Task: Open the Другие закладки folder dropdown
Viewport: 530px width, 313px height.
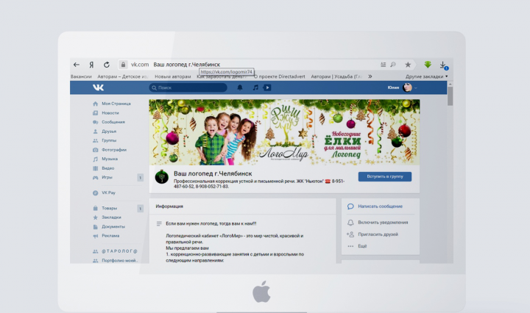Action: tap(426, 76)
